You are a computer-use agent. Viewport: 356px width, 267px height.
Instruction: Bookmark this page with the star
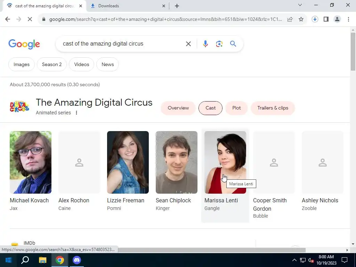[x=301, y=19]
